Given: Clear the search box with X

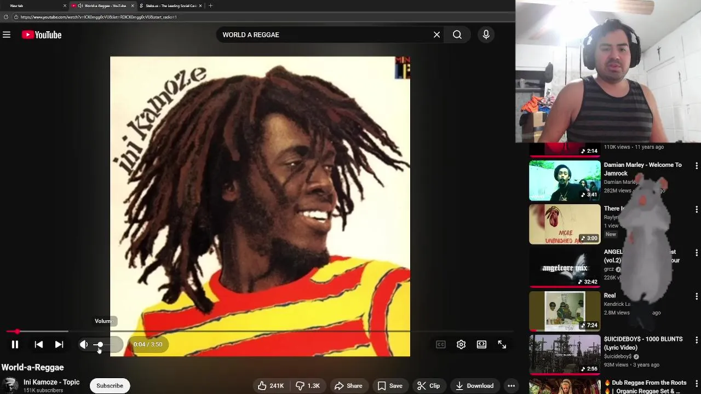Looking at the screenshot, I should [436, 34].
